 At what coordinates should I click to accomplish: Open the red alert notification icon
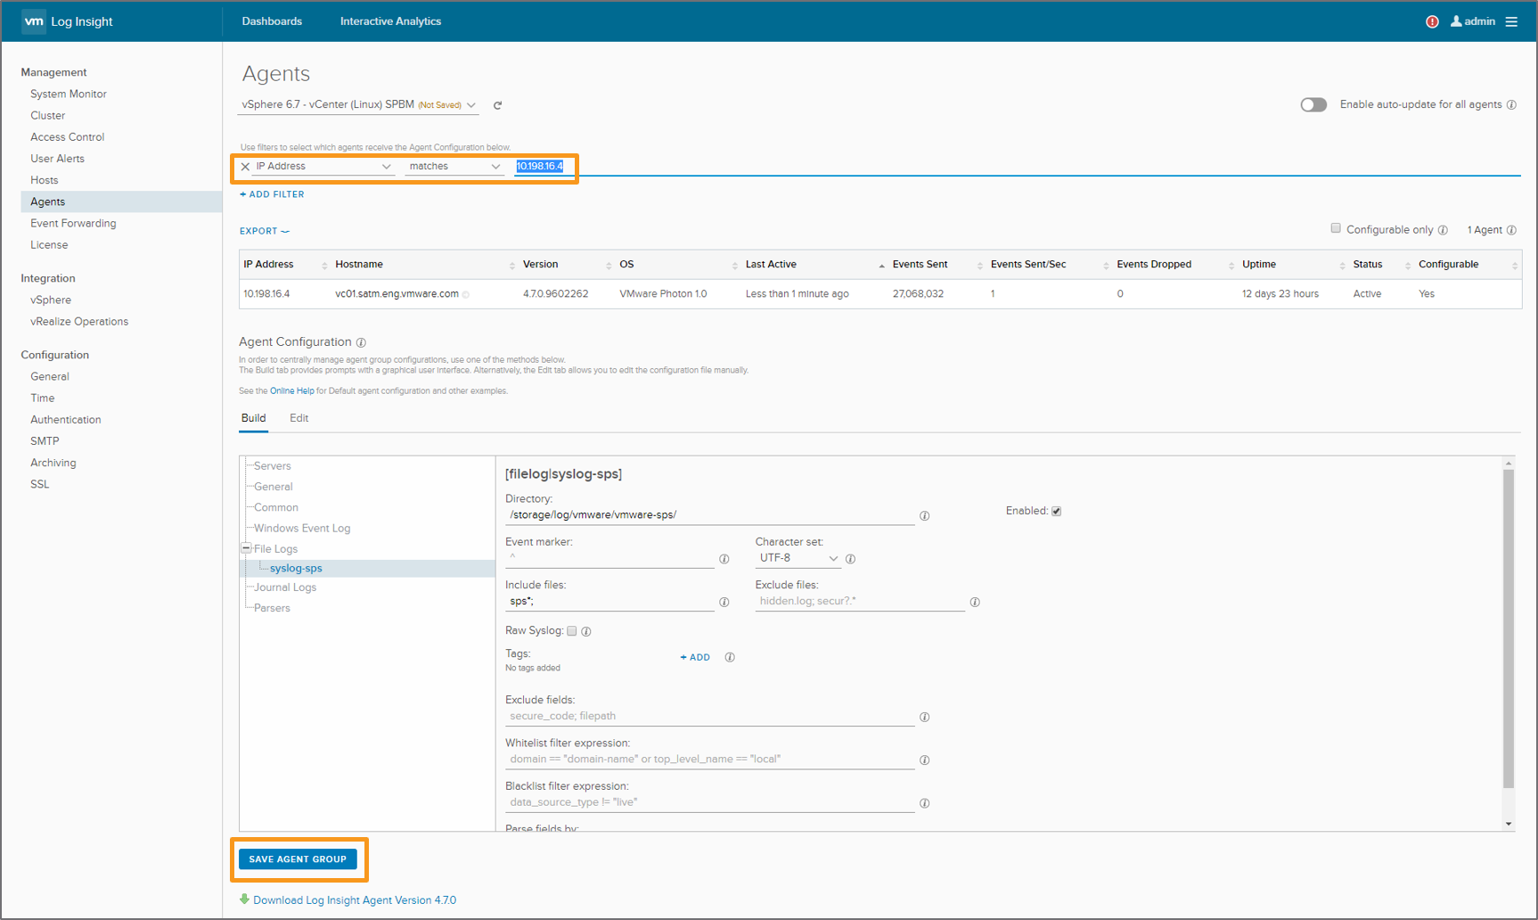[x=1432, y=21]
